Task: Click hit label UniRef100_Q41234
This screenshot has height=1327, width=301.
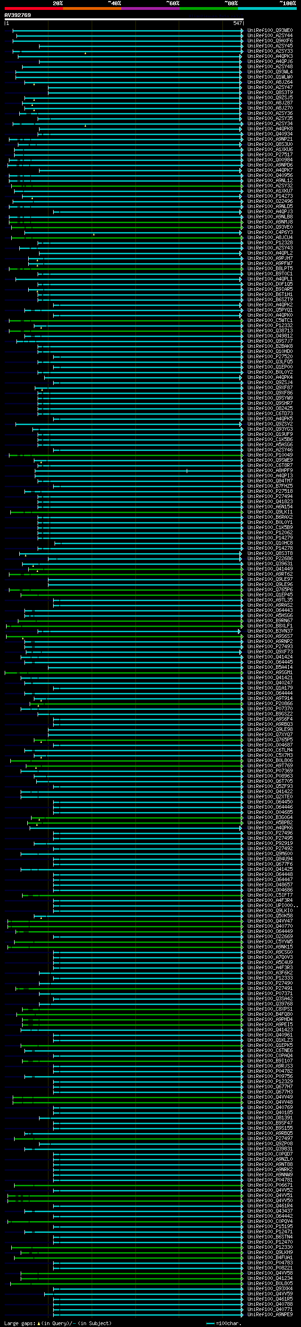Action: click(269, 1279)
